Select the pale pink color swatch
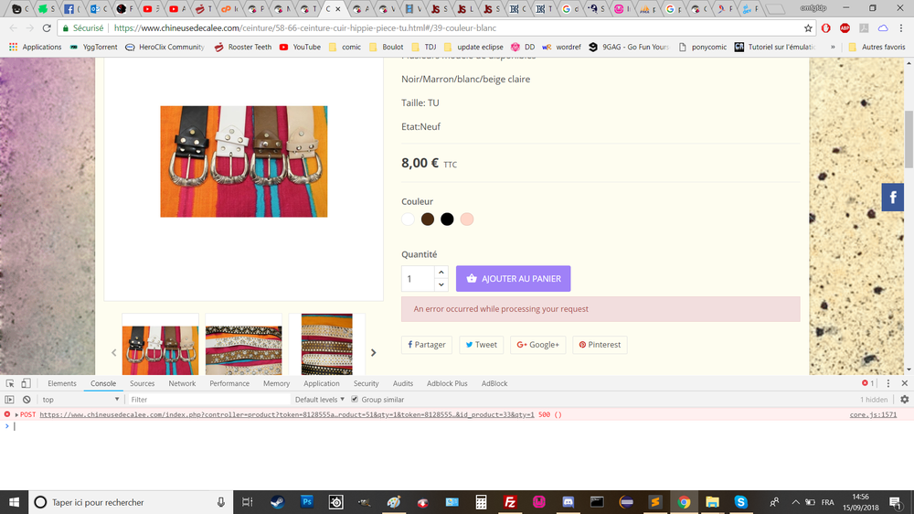Screen dimensions: 914x514 467,220
